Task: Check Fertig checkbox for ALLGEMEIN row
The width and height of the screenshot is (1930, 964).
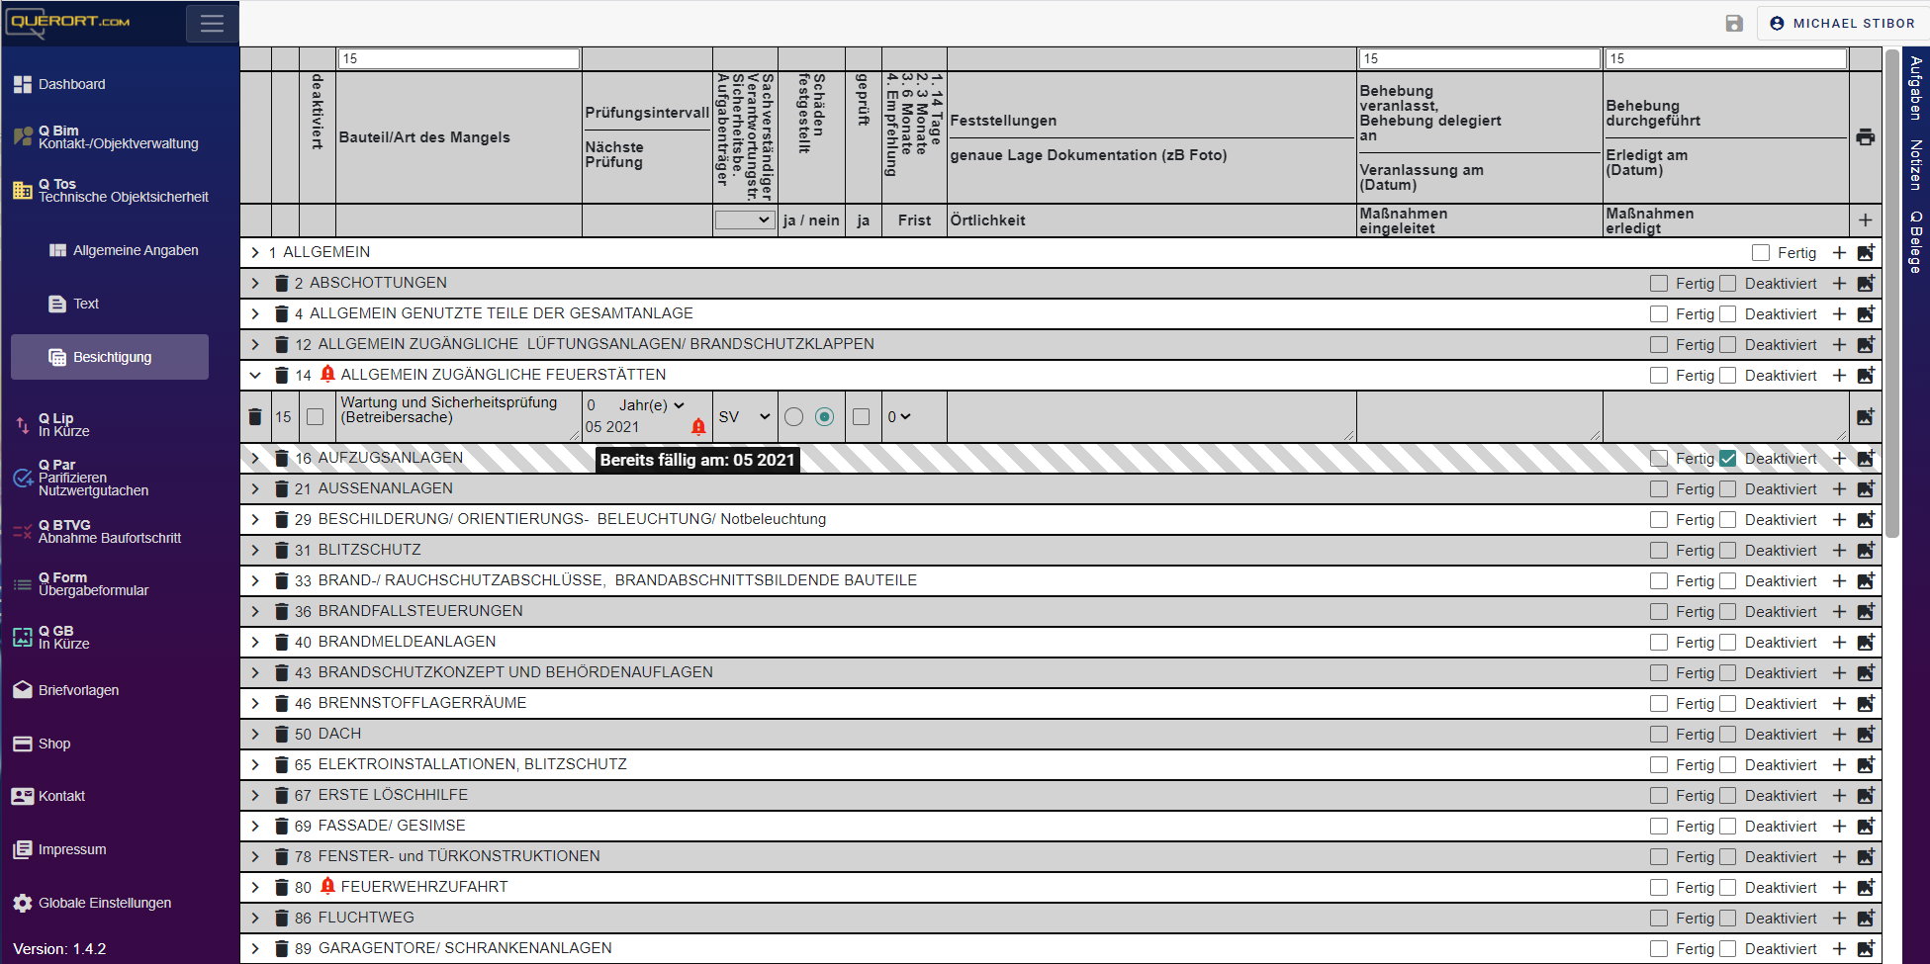Action: pyautogui.click(x=1760, y=253)
